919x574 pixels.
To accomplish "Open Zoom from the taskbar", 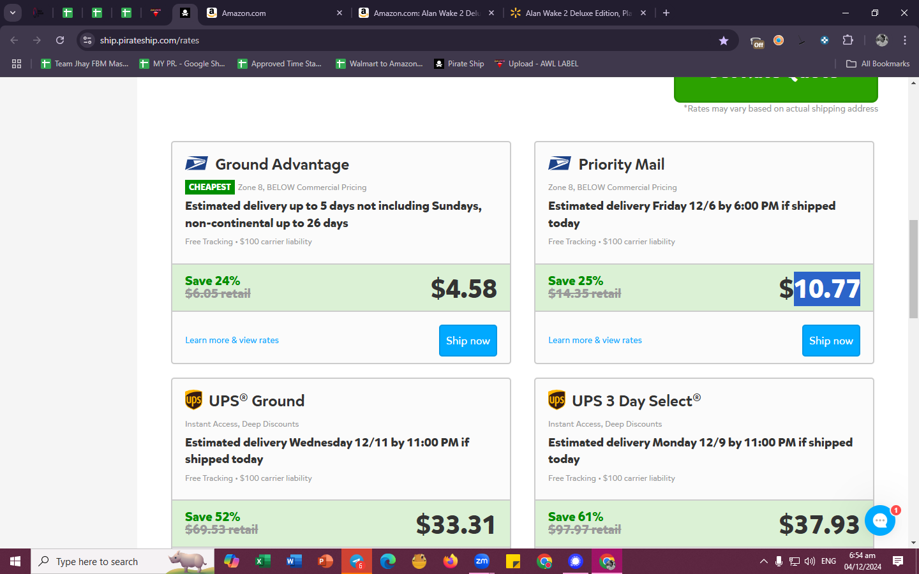I will click(x=482, y=561).
